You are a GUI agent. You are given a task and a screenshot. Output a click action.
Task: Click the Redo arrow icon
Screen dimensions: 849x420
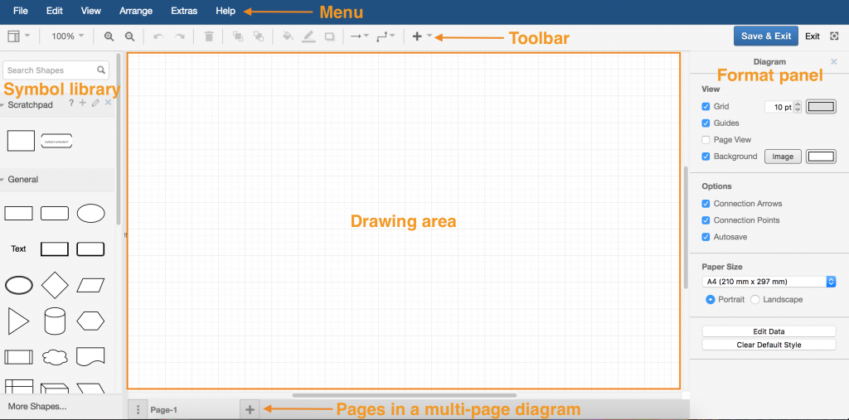[179, 36]
